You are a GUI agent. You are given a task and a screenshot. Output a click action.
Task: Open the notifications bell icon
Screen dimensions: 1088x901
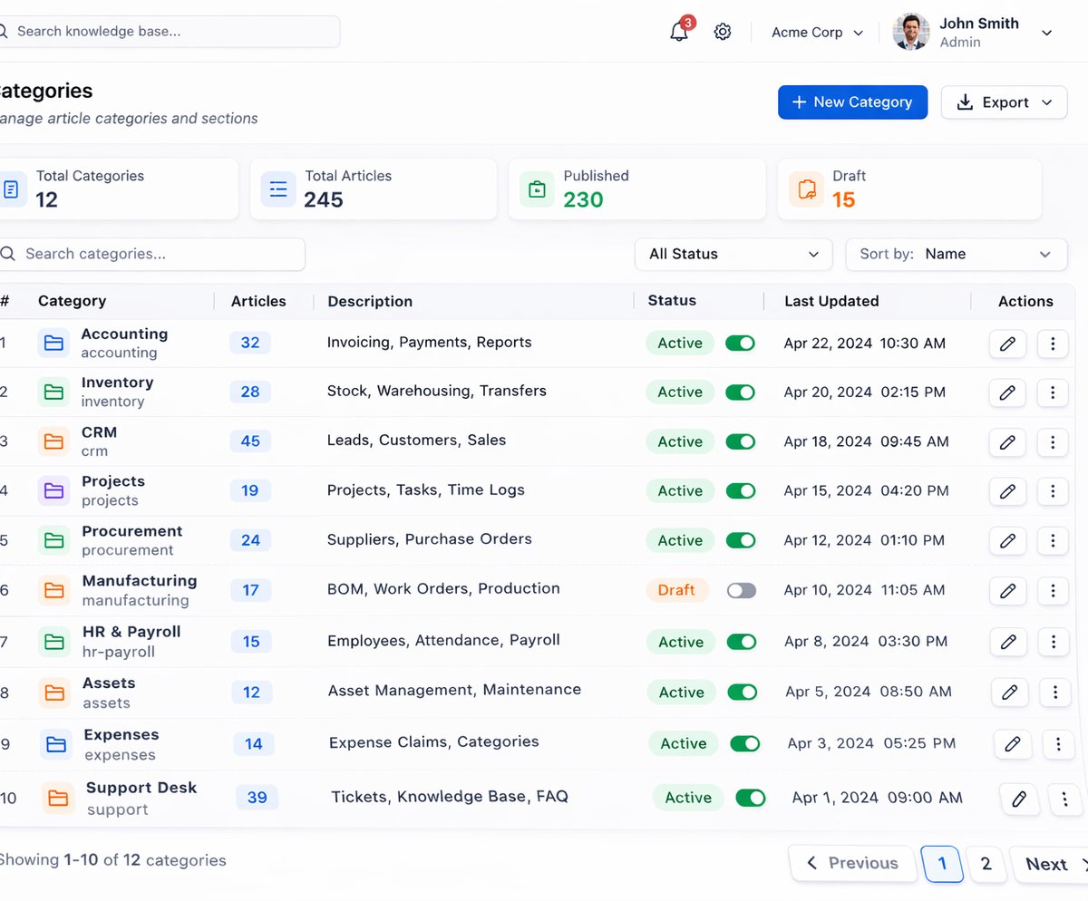pyautogui.click(x=679, y=32)
